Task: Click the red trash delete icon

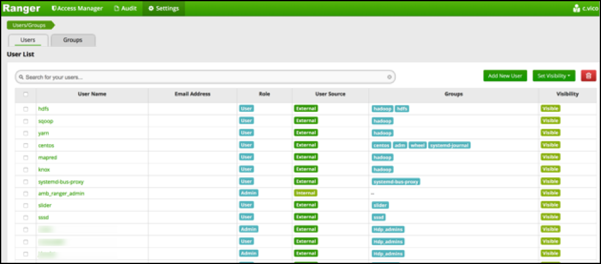Action: pos(588,76)
